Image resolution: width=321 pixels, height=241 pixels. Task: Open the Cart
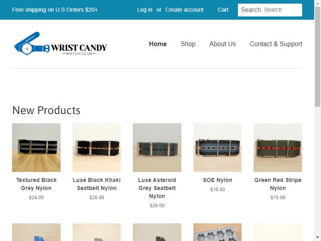pos(223,10)
